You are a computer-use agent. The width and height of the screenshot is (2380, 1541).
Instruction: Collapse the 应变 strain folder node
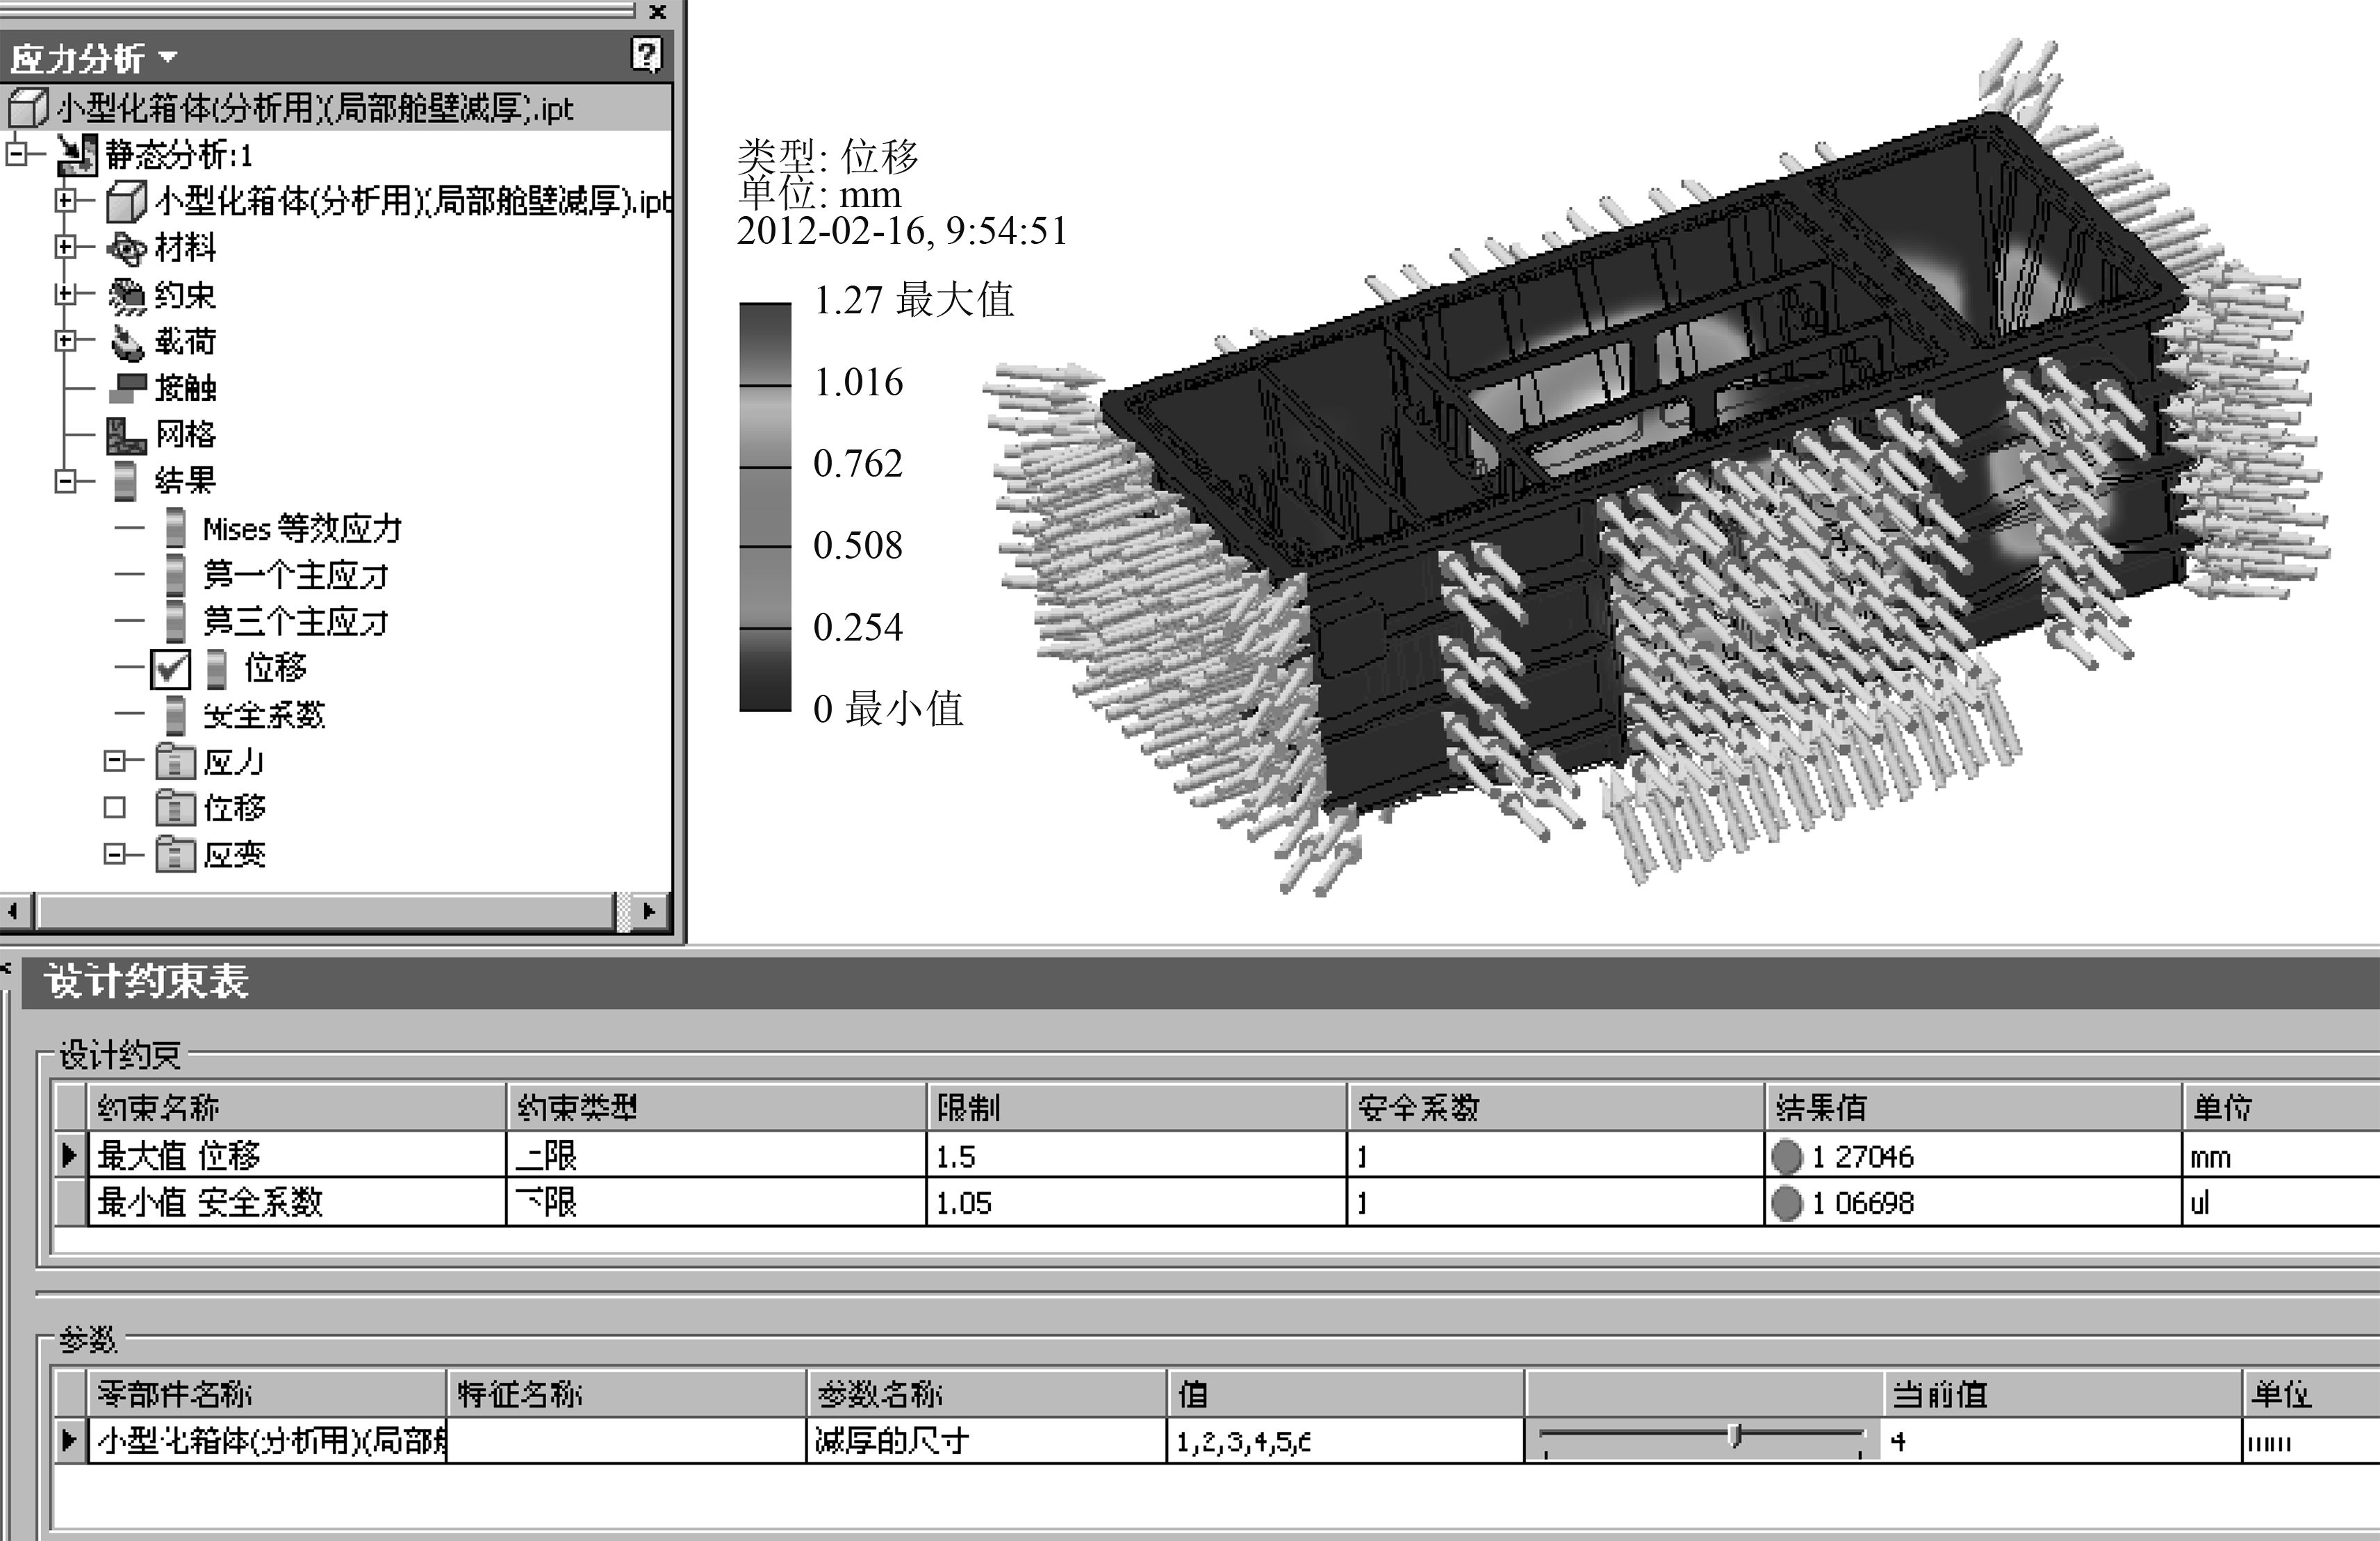[x=115, y=854]
